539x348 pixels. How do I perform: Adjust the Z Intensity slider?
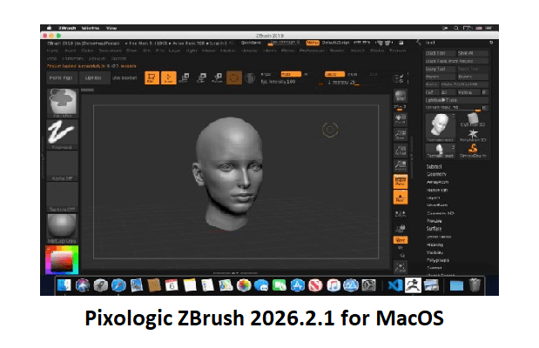click(344, 83)
